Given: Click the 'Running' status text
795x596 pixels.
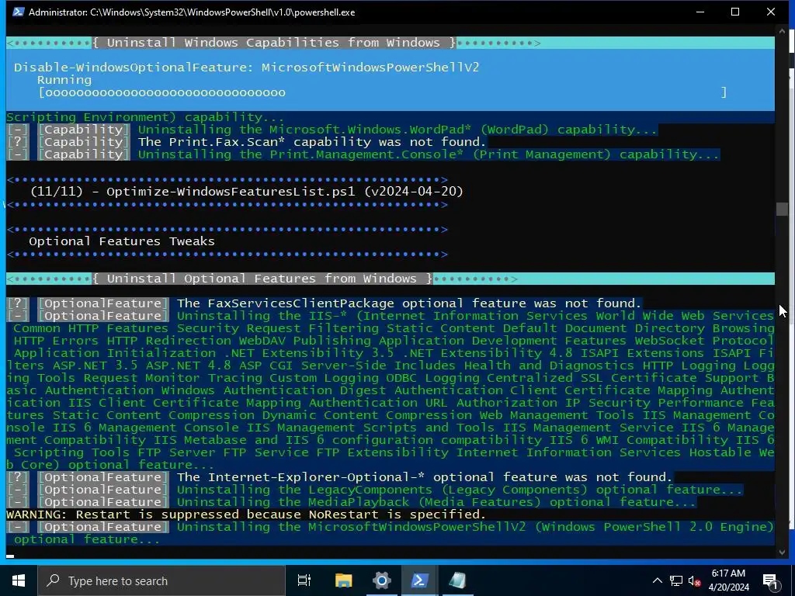Looking at the screenshot, I should pos(64,80).
